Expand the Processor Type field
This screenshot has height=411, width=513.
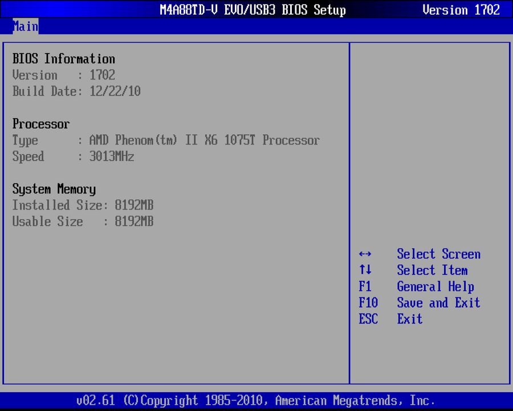(x=166, y=140)
